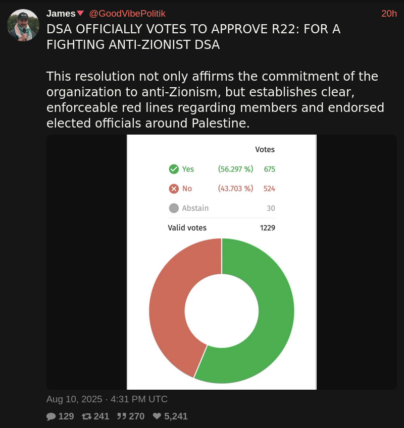Open the James display name link
The width and height of the screenshot is (404, 428).
[61, 14]
